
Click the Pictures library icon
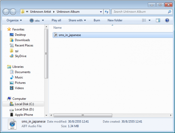pyautogui.click(x=12, y=83)
